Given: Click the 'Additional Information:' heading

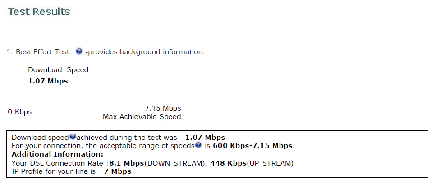Looking at the screenshot, I should pyautogui.click(x=57, y=154).
